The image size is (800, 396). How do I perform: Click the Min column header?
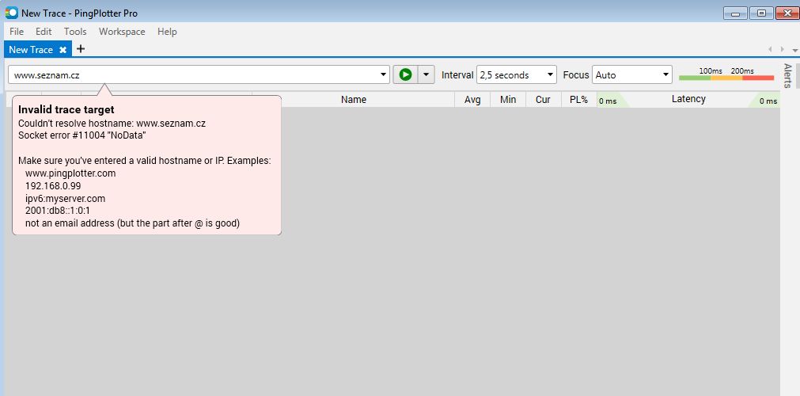(x=508, y=100)
